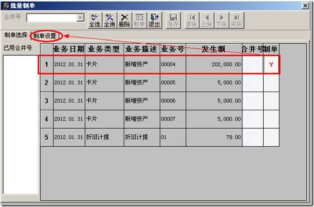
Task: Go to next voucher with 下张
Action: 222,20
